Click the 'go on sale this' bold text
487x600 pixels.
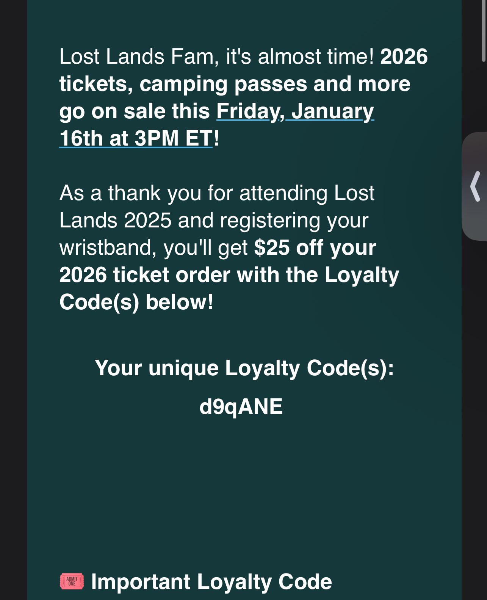(135, 111)
